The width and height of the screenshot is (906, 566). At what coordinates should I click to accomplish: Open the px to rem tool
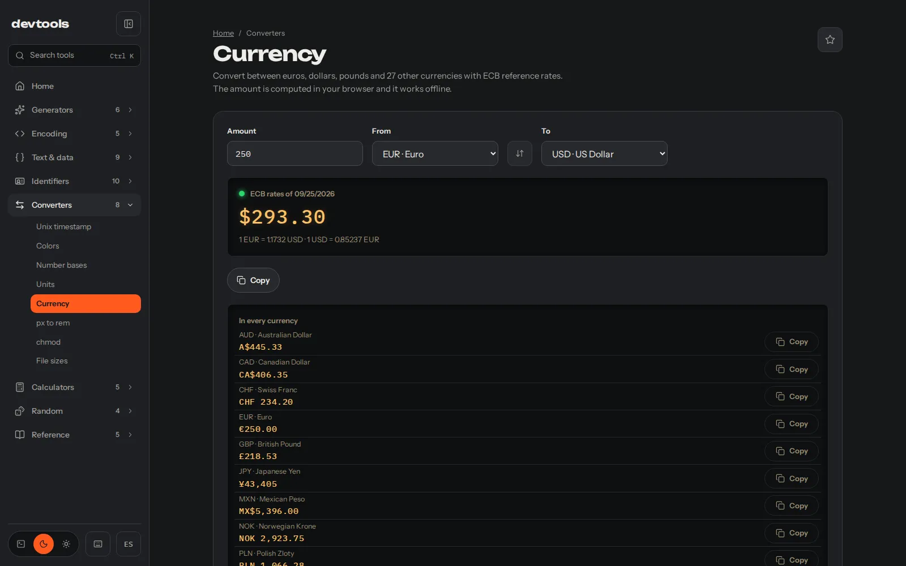pos(86,323)
